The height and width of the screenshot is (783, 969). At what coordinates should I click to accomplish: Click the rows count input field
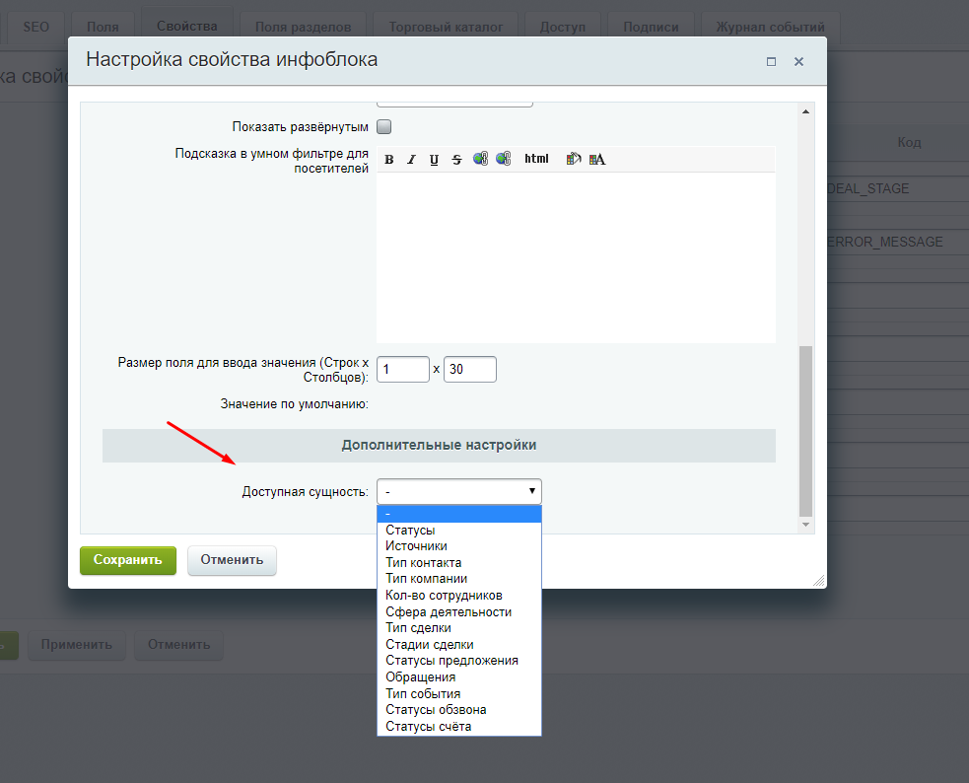[x=403, y=369]
